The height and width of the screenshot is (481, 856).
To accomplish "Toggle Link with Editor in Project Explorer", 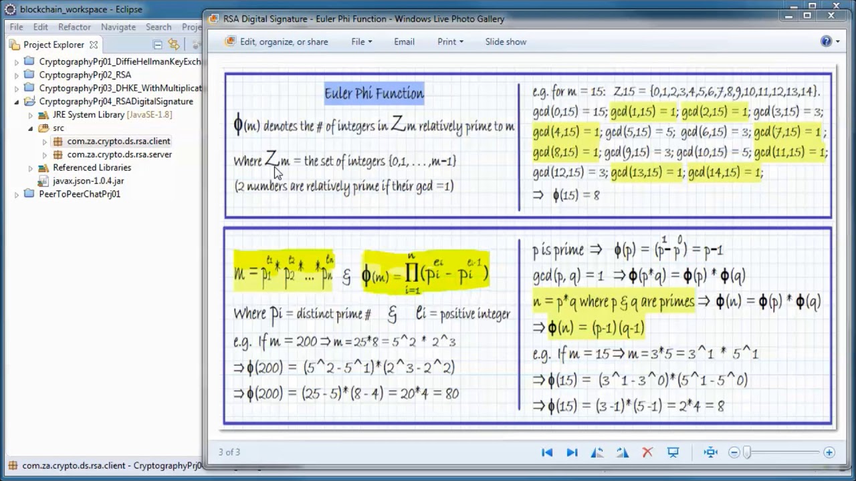I will [174, 45].
